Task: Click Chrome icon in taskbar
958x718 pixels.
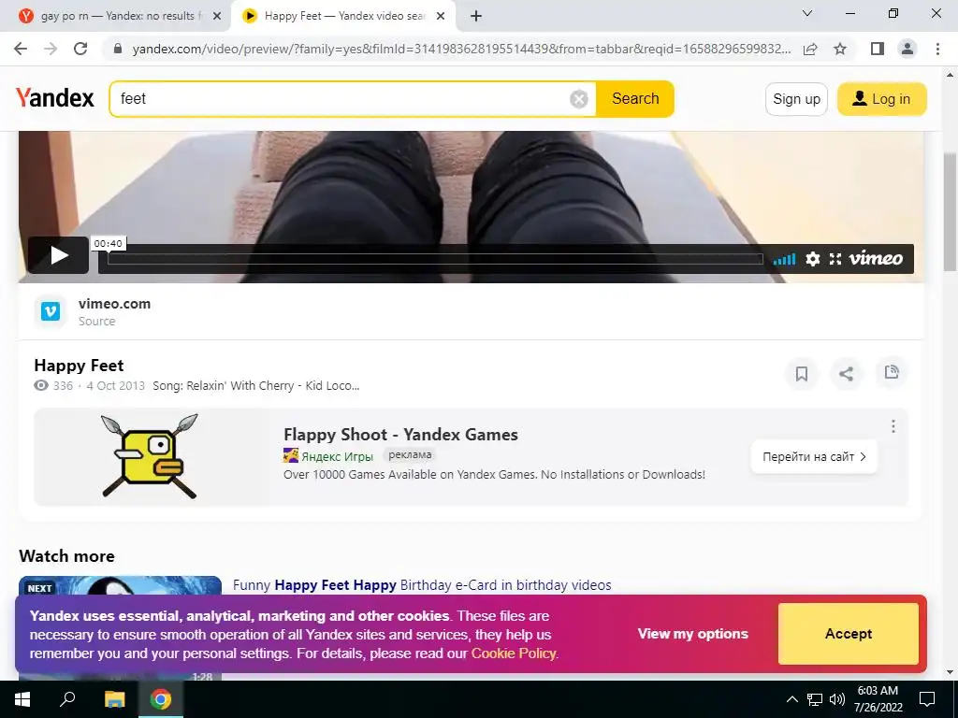Action: tap(161, 699)
